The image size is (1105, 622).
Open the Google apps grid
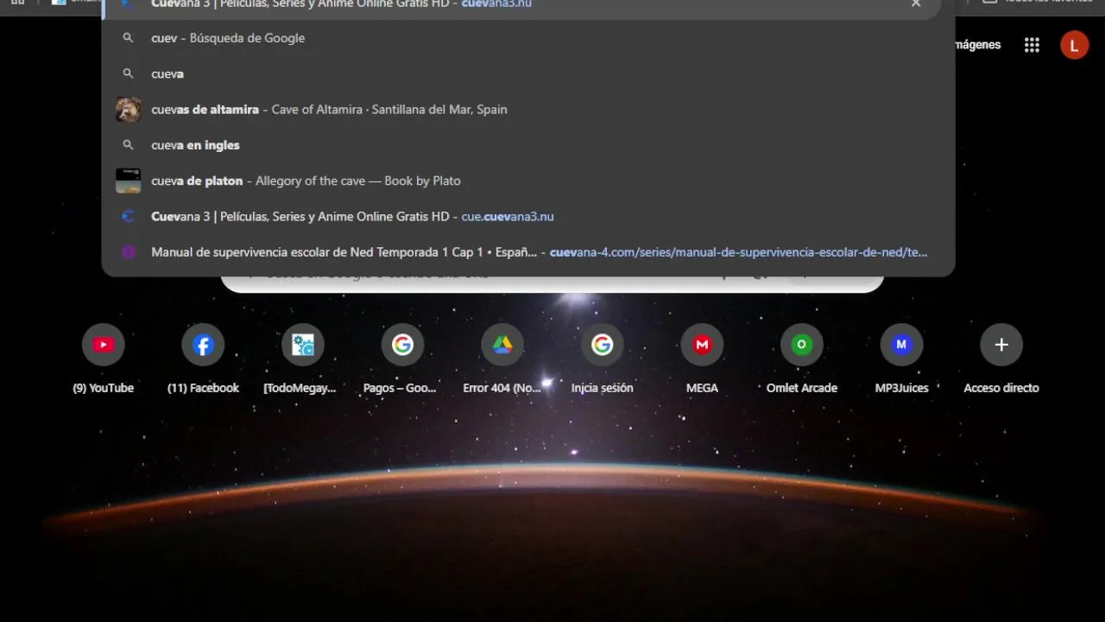pos(1032,45)
